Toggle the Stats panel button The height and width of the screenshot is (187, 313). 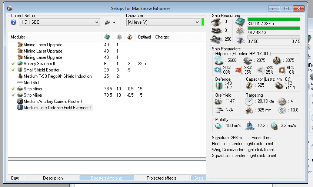199,178
